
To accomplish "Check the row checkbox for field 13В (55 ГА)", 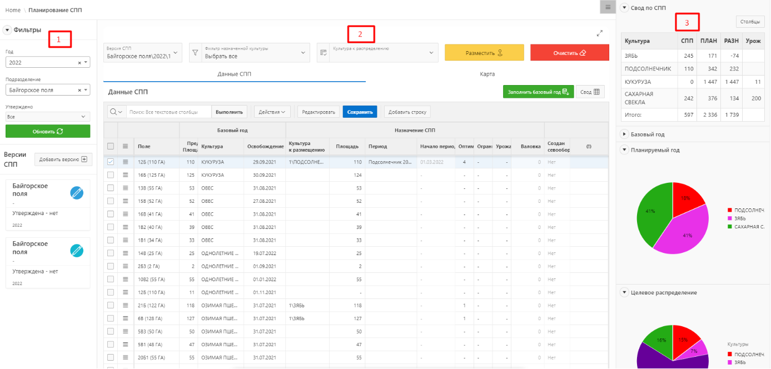I will pos(111,188).
